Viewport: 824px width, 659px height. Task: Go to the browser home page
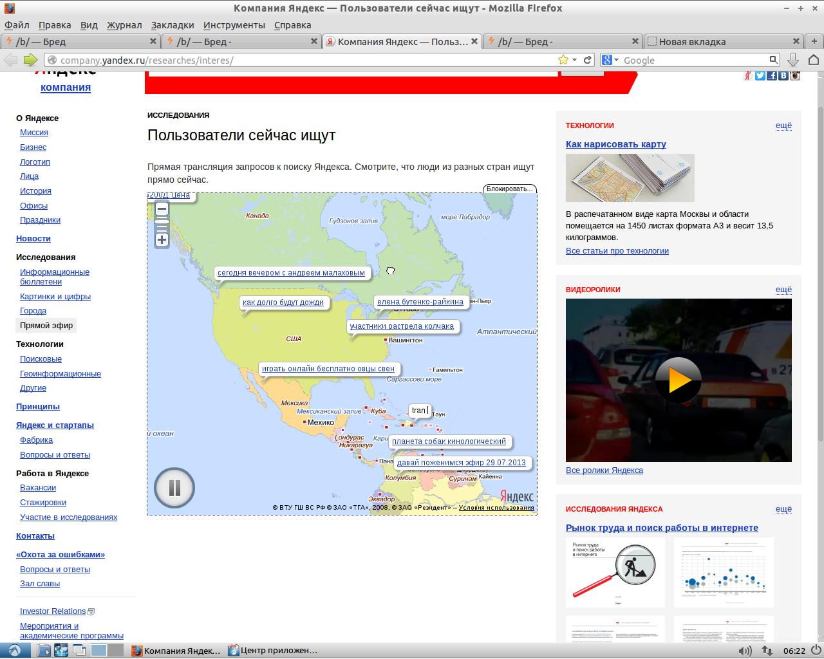[x=813, y=60]
